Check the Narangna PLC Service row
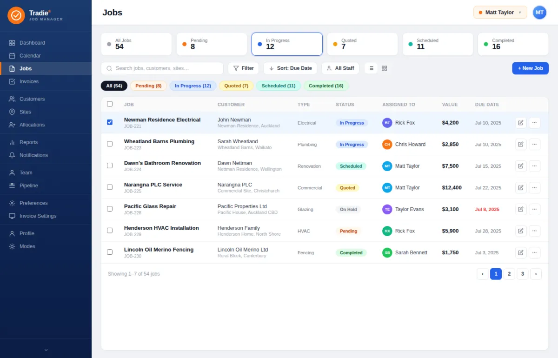Viewport: 558px width, 358px height. 110,187
